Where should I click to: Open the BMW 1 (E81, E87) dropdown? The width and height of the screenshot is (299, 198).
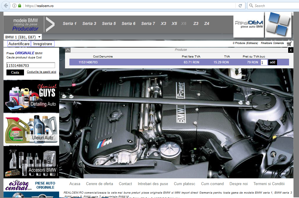coord(23,37)
